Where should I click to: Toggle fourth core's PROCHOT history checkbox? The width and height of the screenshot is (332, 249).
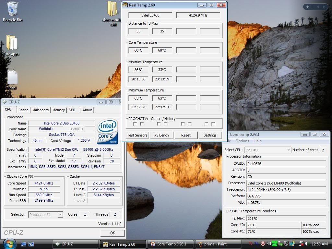(213, 124)
